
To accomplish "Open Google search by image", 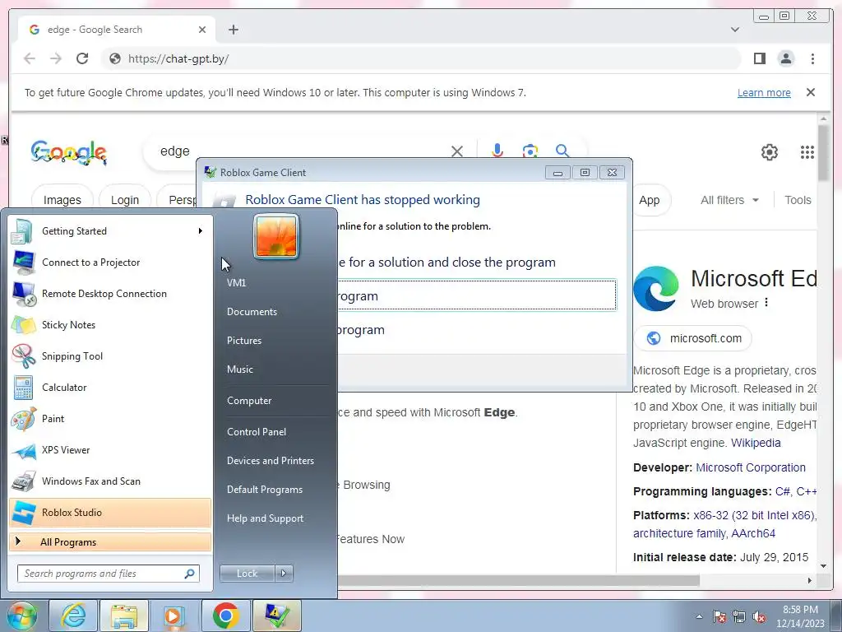I will click(530, 151).
